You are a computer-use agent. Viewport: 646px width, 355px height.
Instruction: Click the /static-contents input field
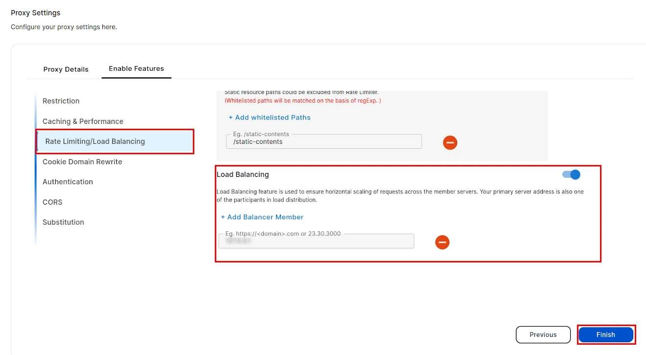pyautogui.click(x=323, y=142)
